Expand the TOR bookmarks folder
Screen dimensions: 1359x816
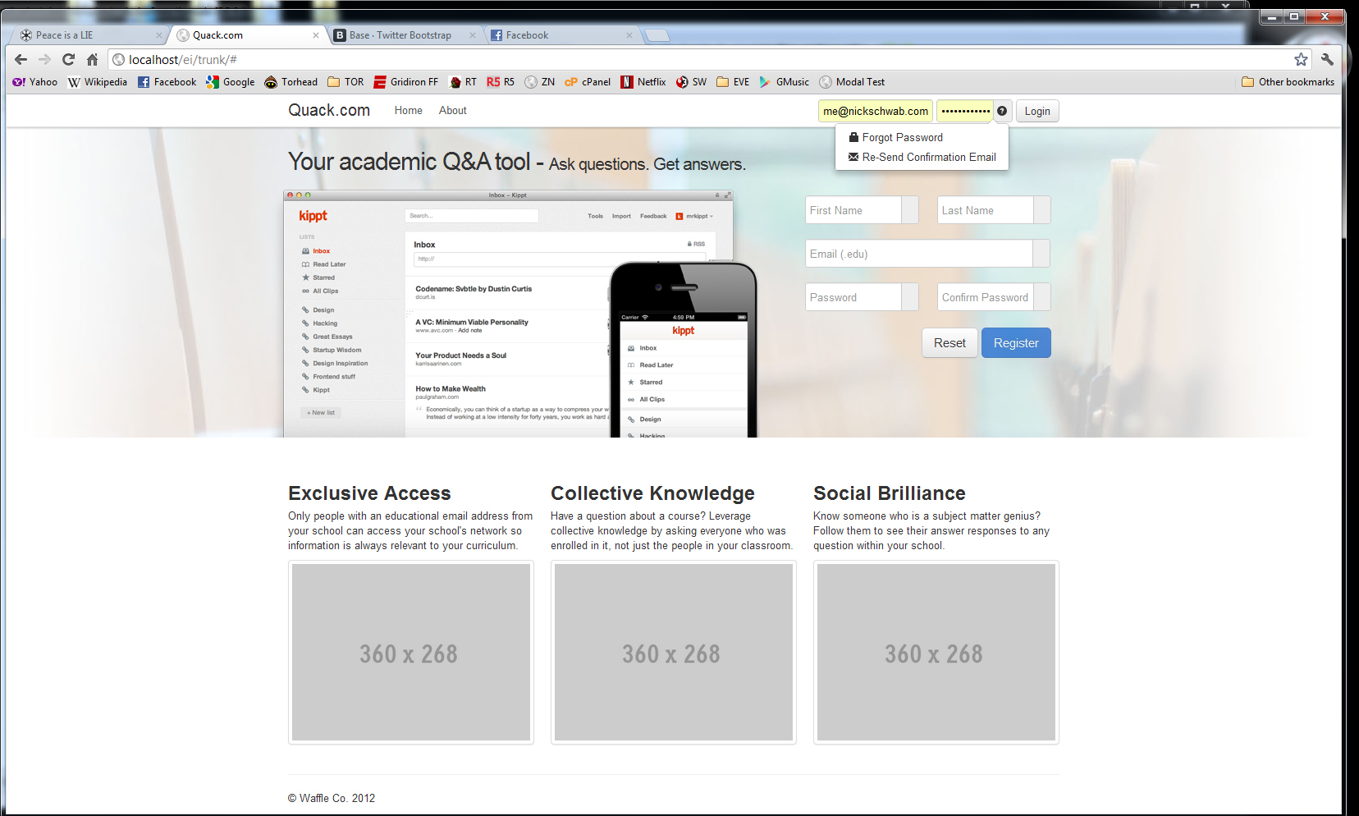tap(345, 82)
